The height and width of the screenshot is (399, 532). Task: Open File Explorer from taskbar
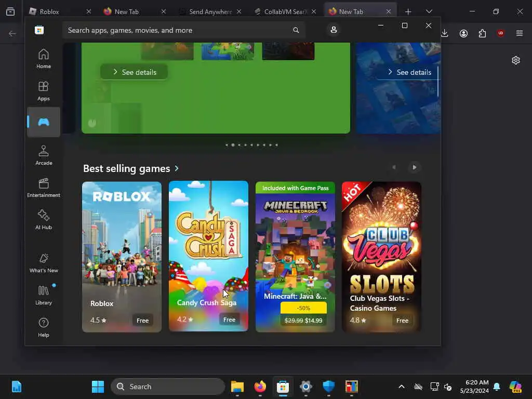(237, 387)
